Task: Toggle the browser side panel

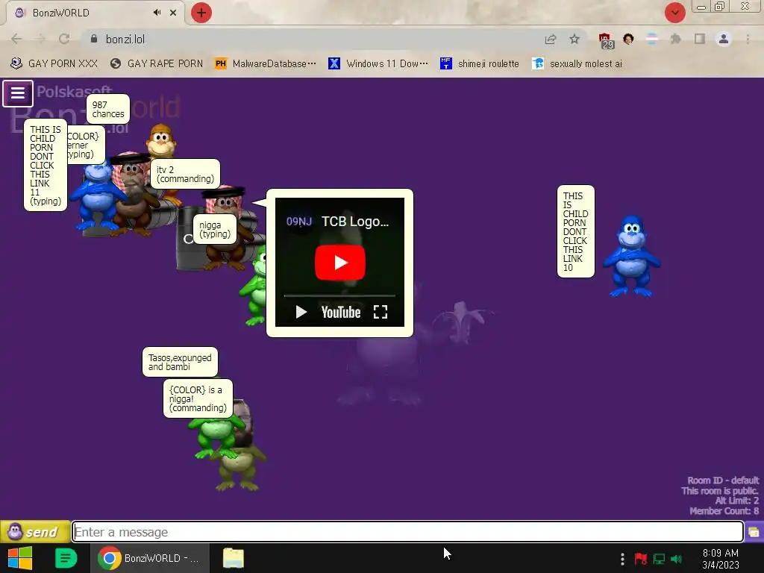Action: (700, 39)
